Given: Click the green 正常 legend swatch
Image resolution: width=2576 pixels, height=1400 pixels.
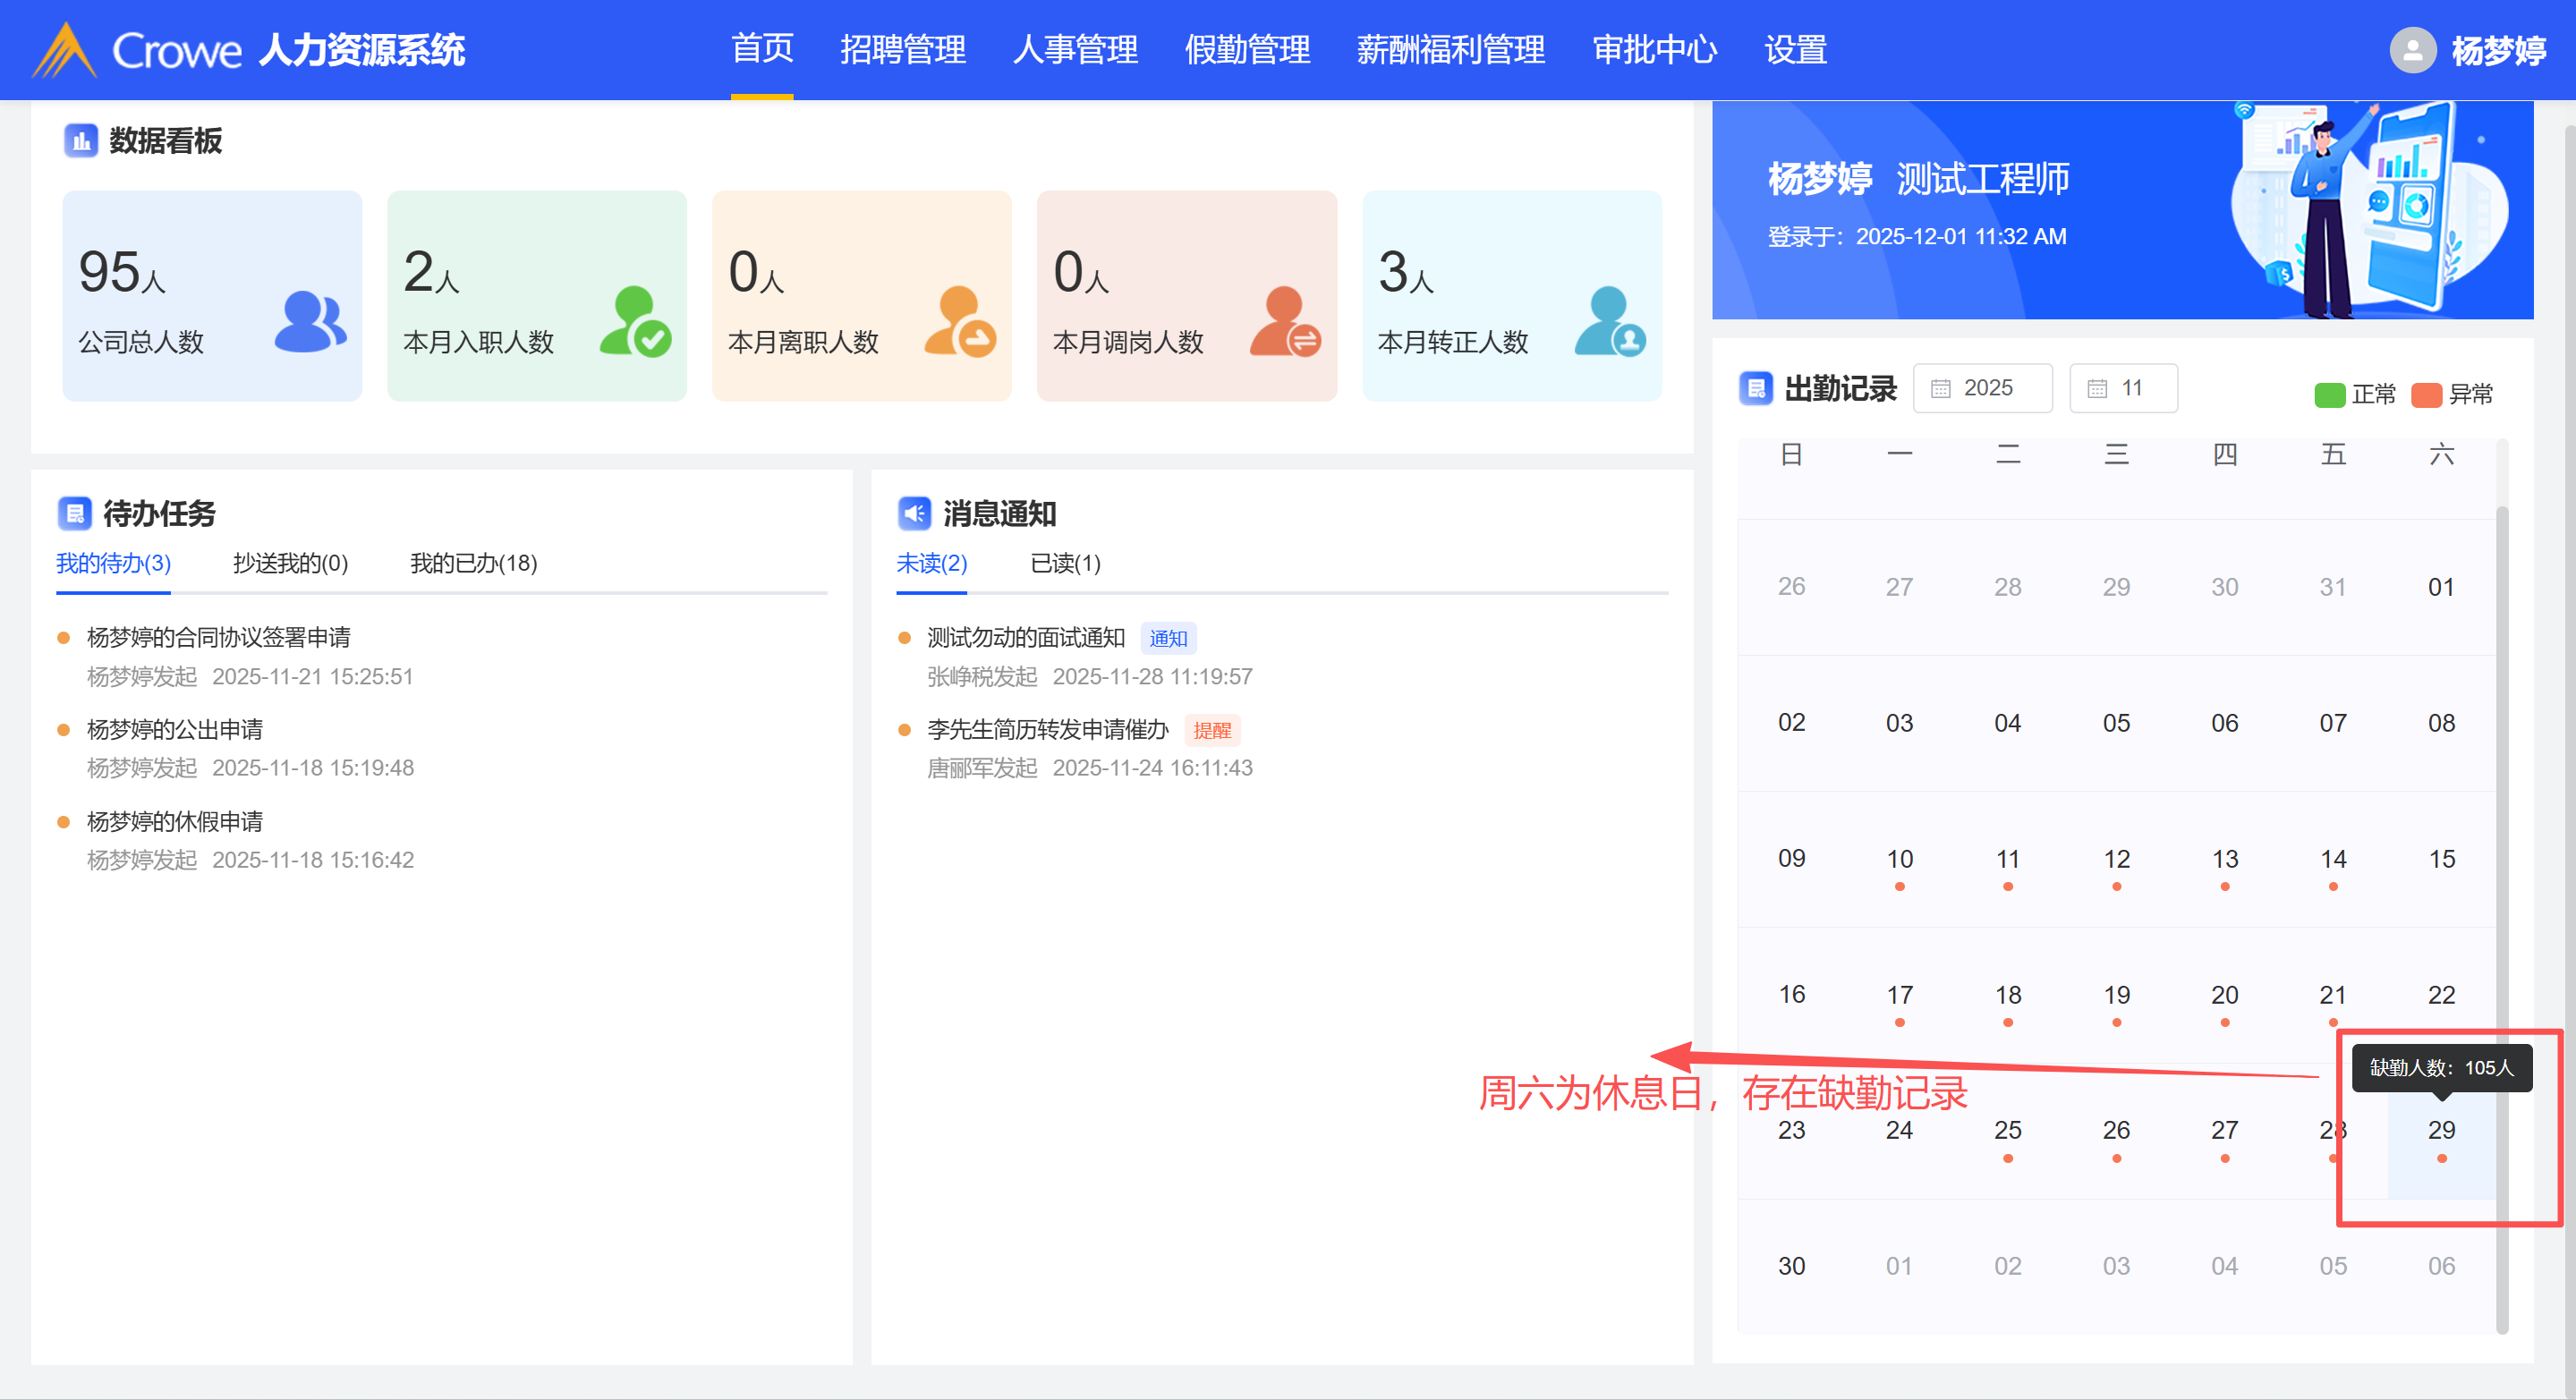Looking at the screenshot, I should click(2329, 395).
